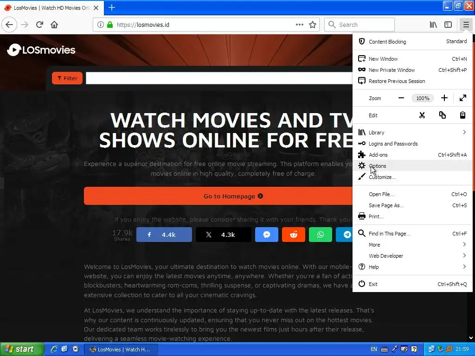Focus the LosMovies search input field

[x=219, y=78]
